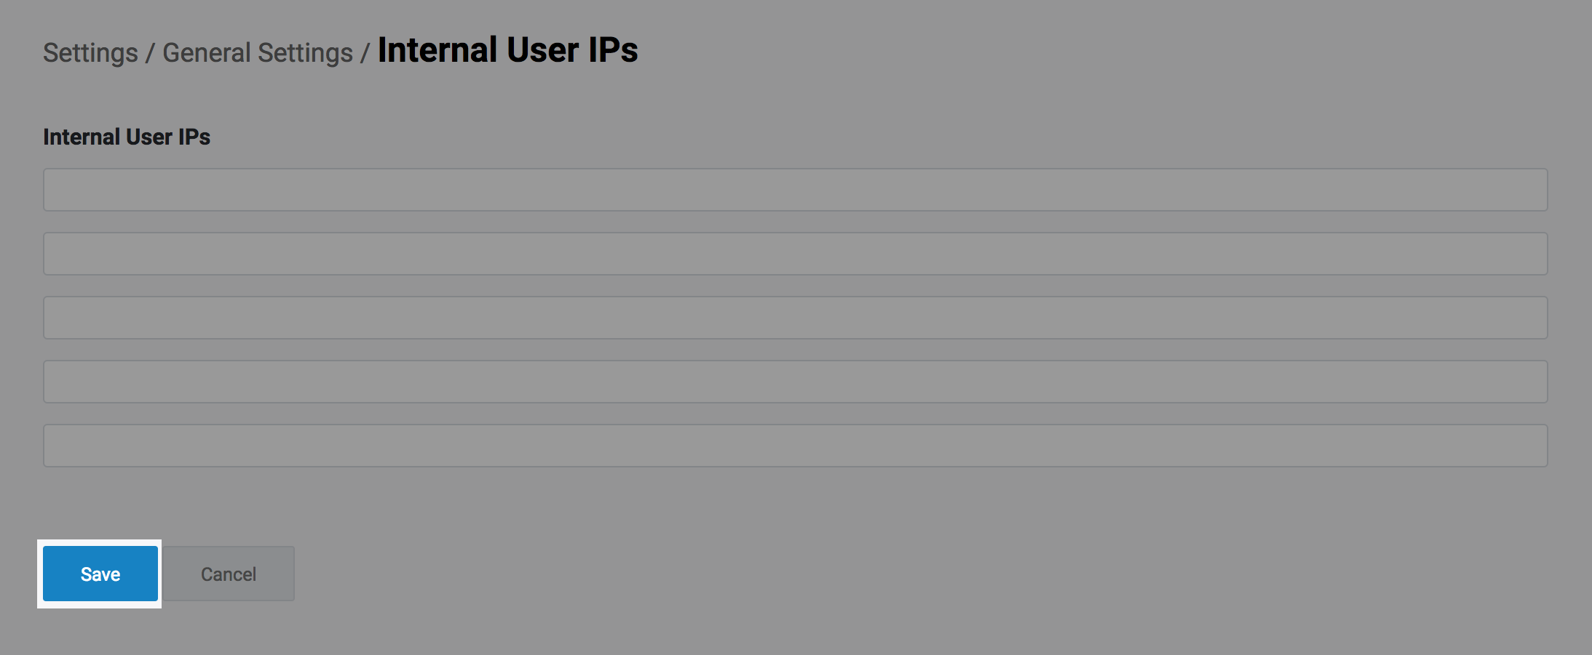Focus the first Internal User IP field
The height and width of the screenshot is (655, 1592).
[795, 190]
